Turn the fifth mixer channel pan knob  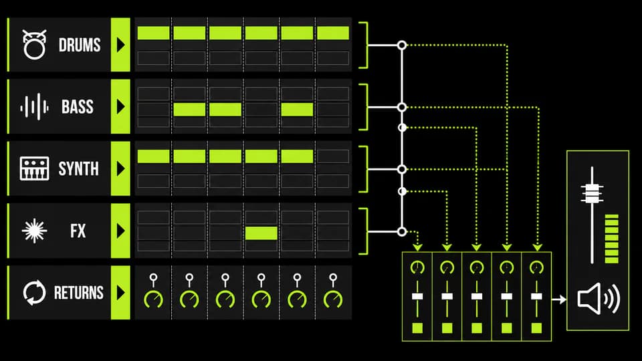(536, 267)
